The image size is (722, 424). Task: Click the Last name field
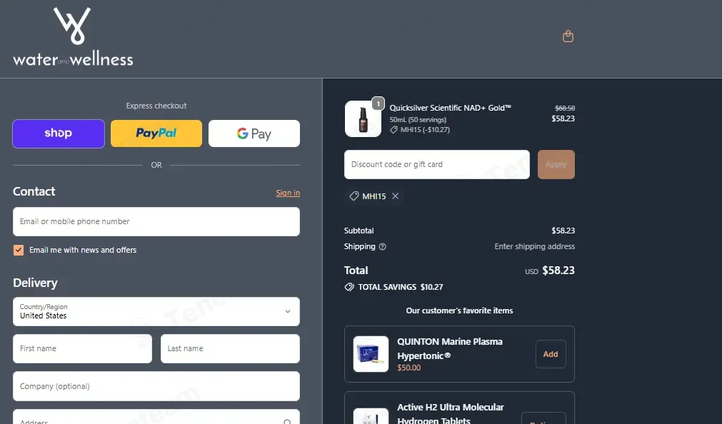tap(230, 348)
